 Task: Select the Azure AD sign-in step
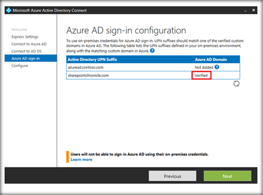click(x=25, y=58)
